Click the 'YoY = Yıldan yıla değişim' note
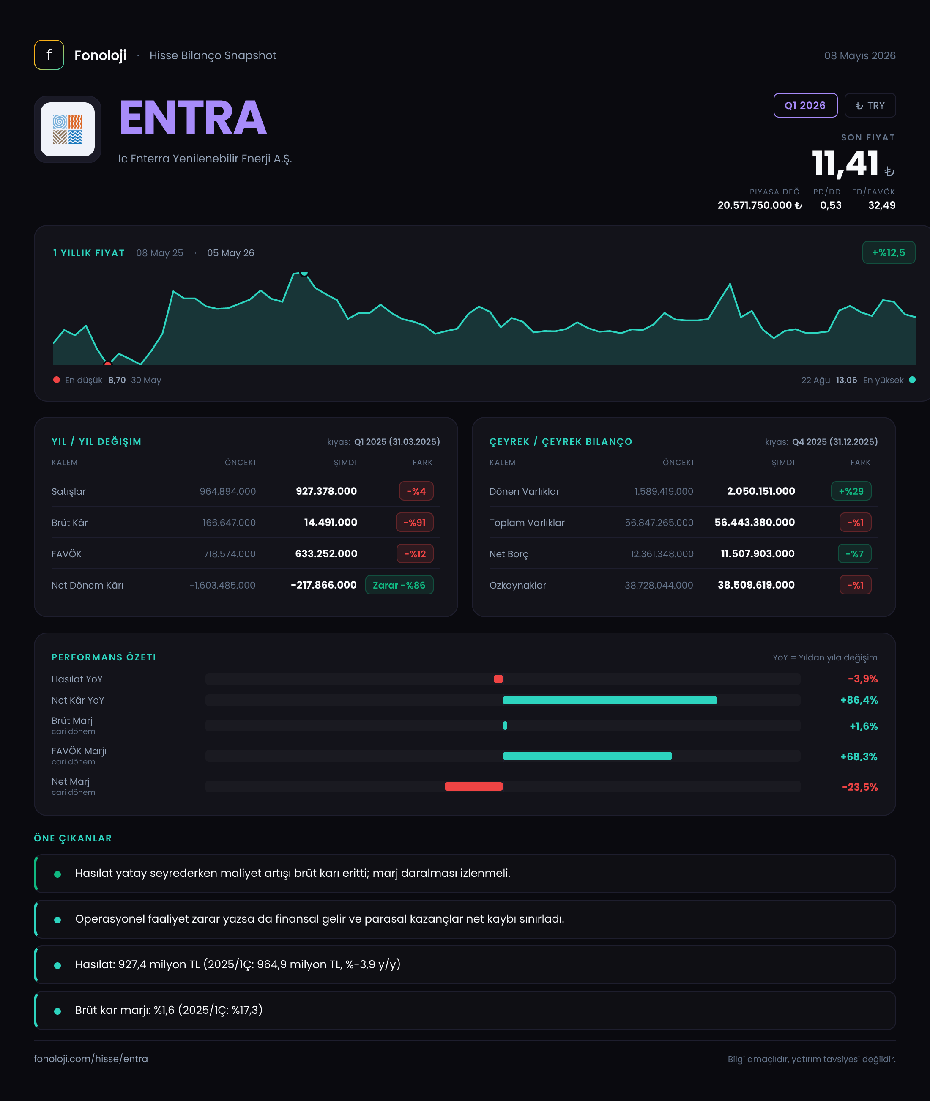Screen dimensions: 930x1101 coord(825,657)
